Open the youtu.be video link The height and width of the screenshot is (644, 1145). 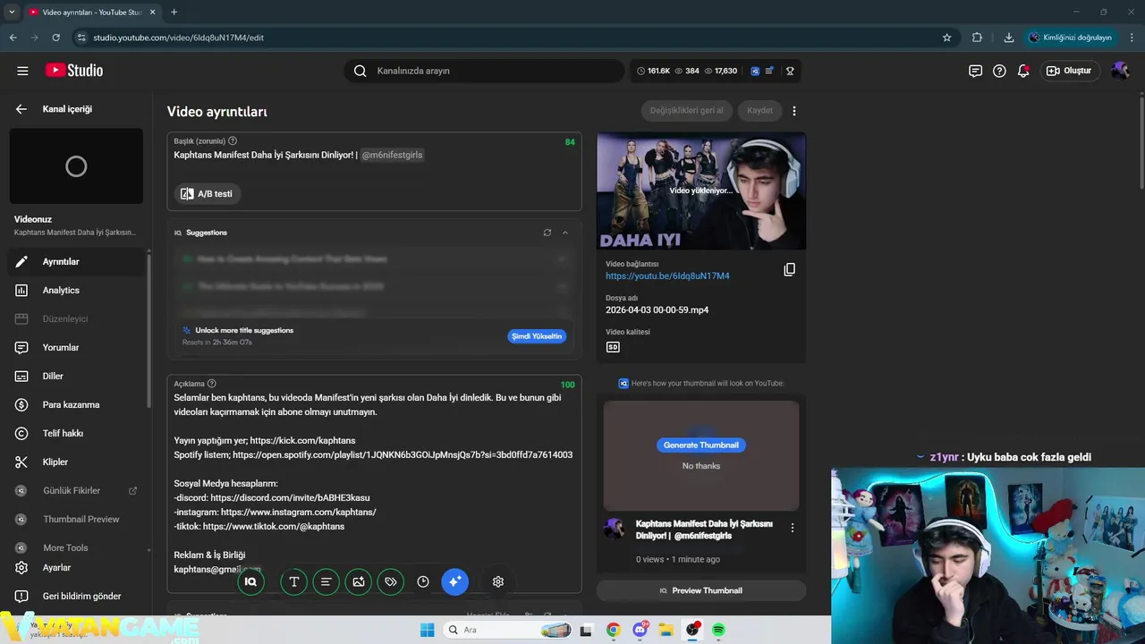[667, 276]
